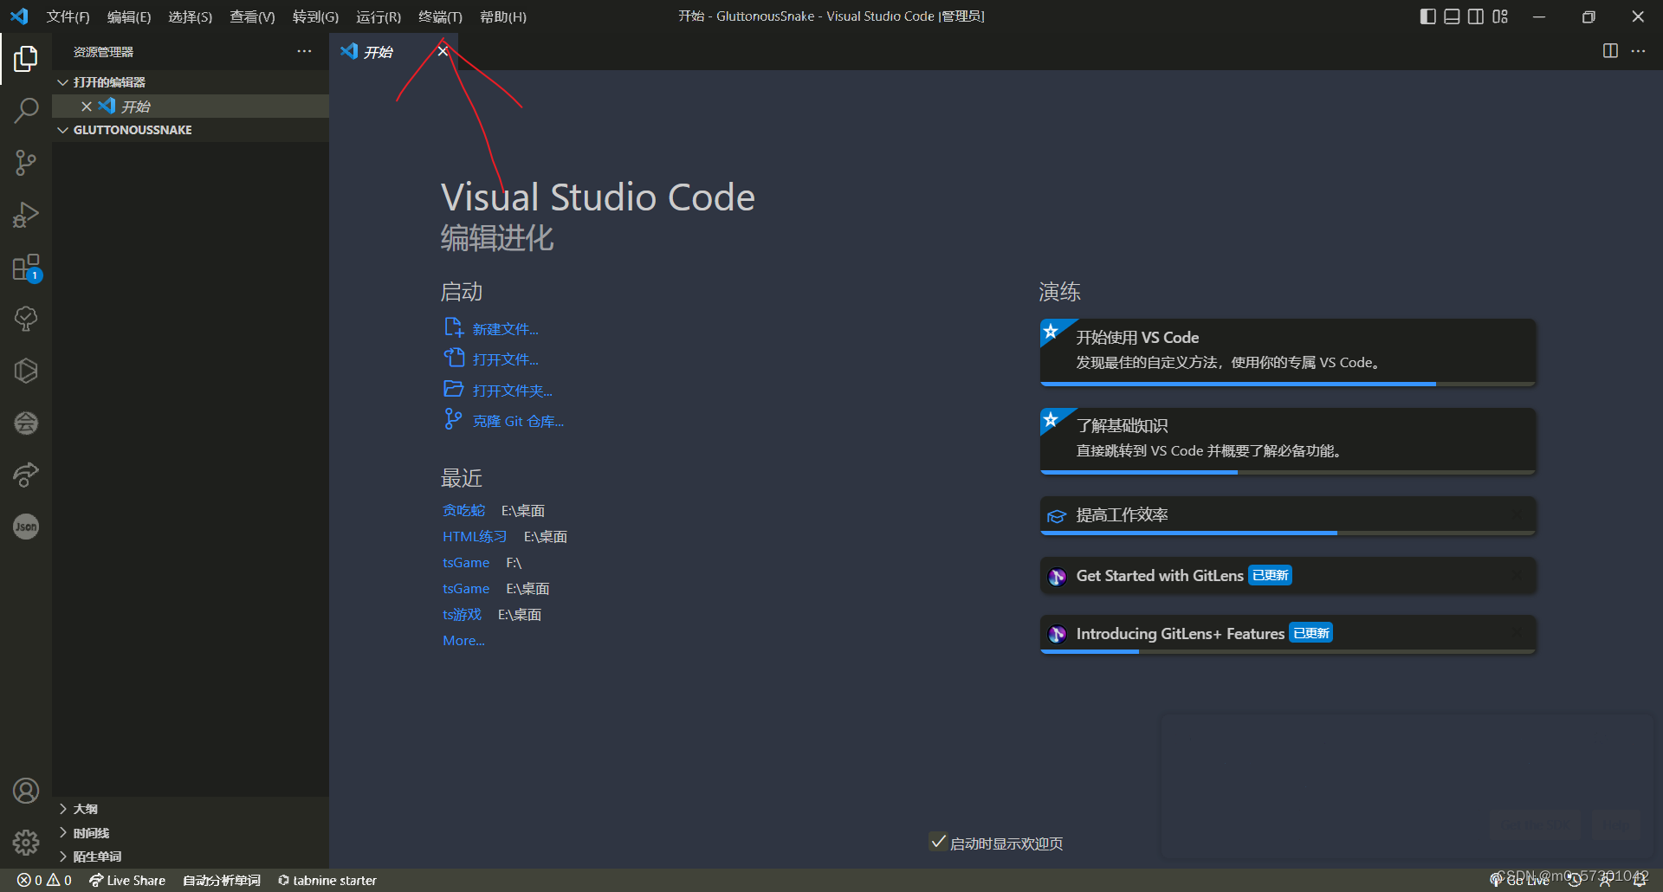
Task: Open the Accounts menu icon
Action: tap(26, 791)
